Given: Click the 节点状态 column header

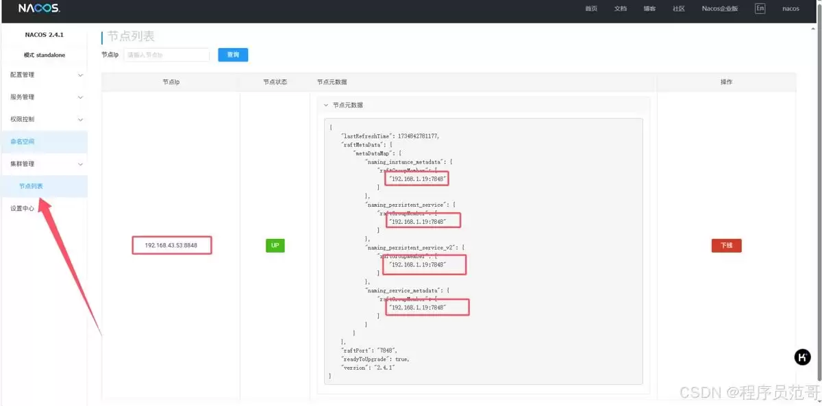Looking at the screenshot, I should coord(275,82).
